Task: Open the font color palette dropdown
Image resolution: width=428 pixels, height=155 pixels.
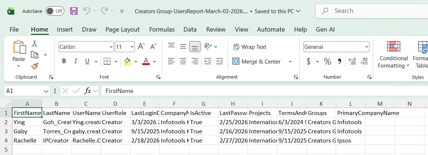Action: [154, 61]
